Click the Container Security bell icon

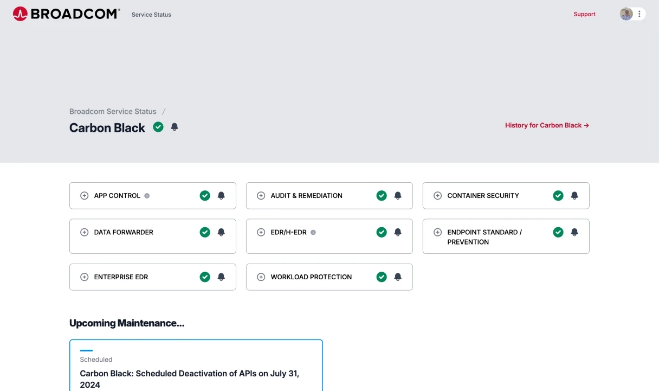574,196
